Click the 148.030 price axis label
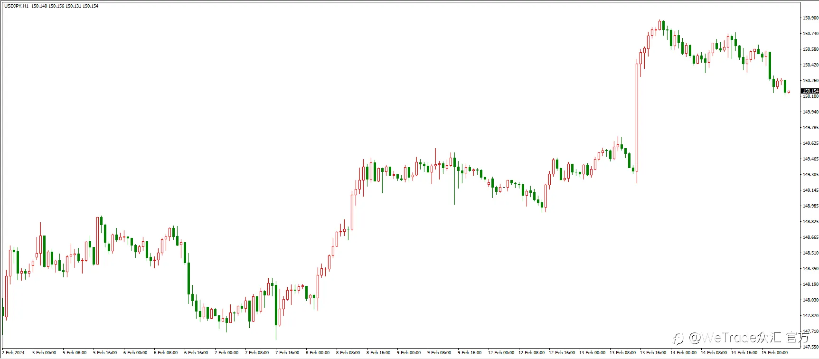 810,300
